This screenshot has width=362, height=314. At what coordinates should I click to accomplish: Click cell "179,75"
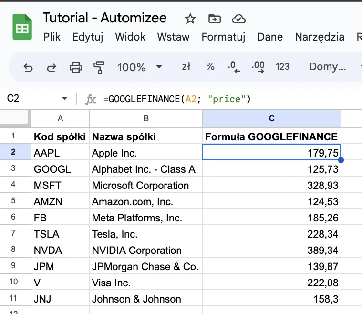272,152
